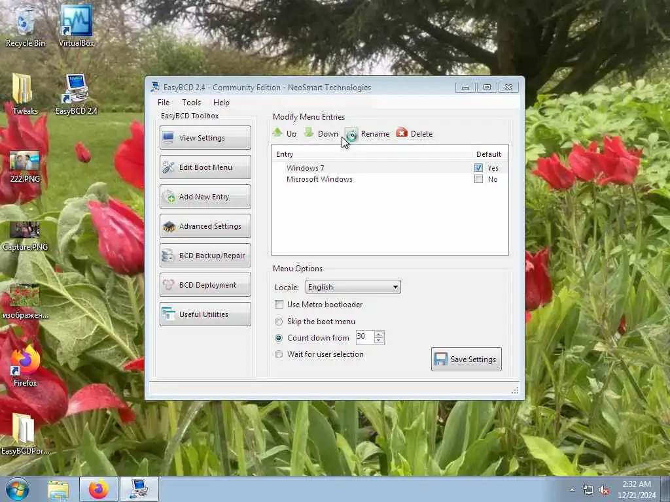The image size is (670, 502).
Task: Open Advanced Settings in the toolbox
Action: pyautogui.click(x=205, y=226)
